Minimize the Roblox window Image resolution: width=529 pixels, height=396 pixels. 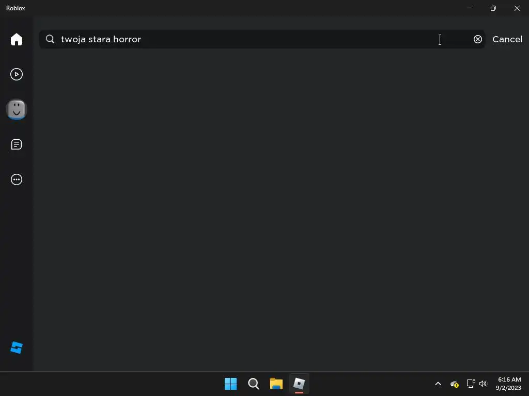tap(469, 8)
